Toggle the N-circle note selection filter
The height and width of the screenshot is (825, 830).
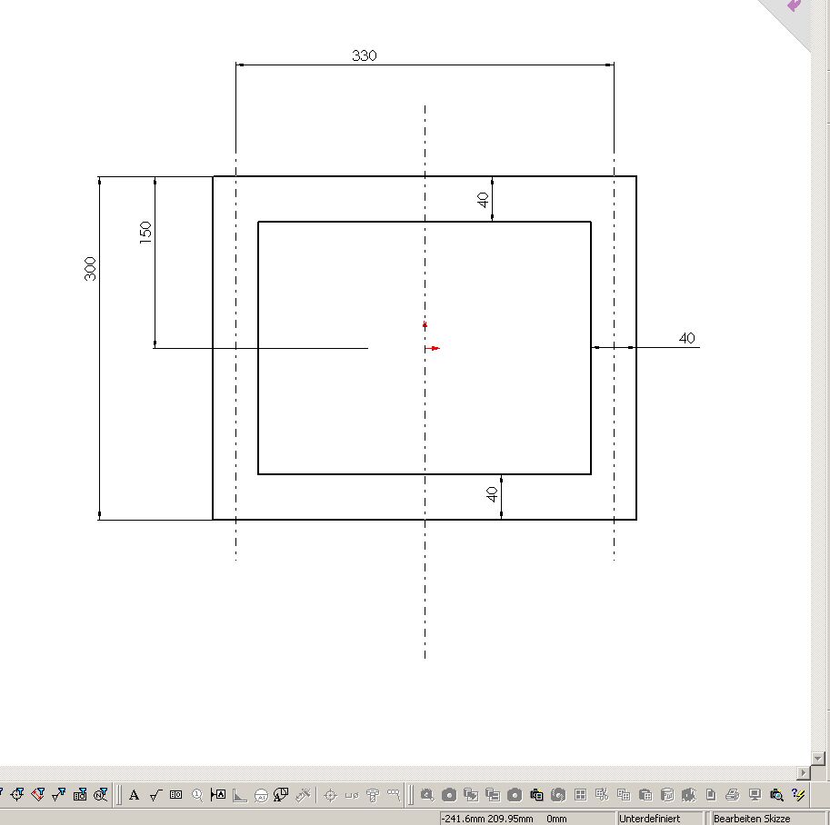tap(101, 794)
